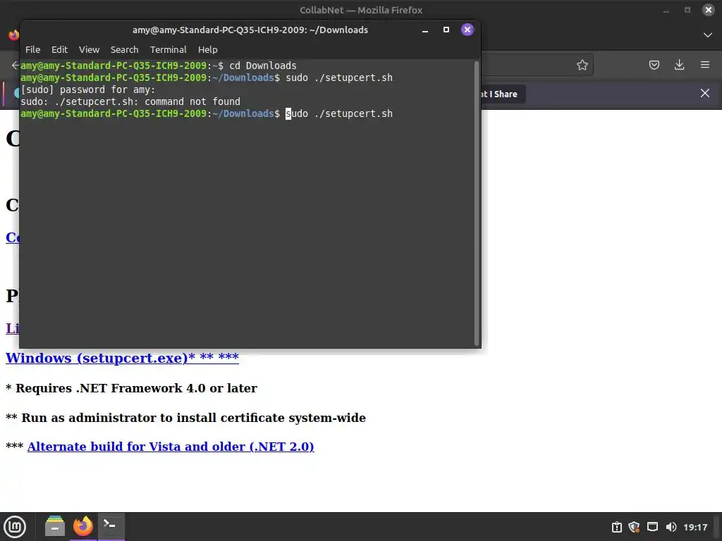Screen dimensions: 722x541
Task: Minimize the terminal window
Action: click(425, 30)
